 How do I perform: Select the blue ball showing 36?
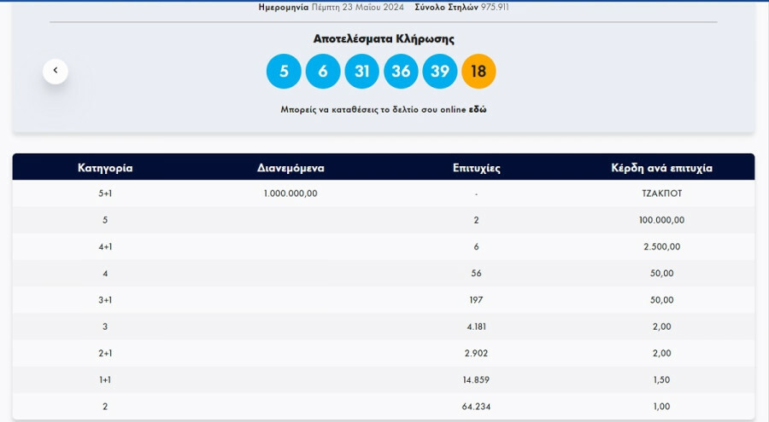(x=401, y=72)
